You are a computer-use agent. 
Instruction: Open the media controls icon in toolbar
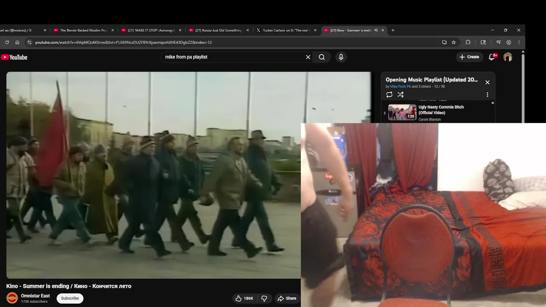tap(498, 42)
